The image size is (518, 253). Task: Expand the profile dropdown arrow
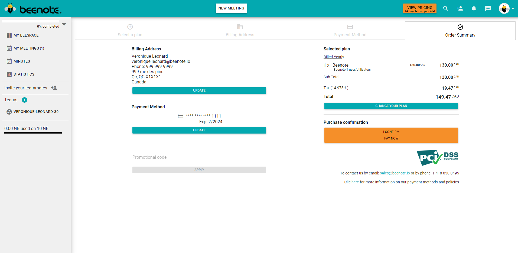[x=513, y=8]
